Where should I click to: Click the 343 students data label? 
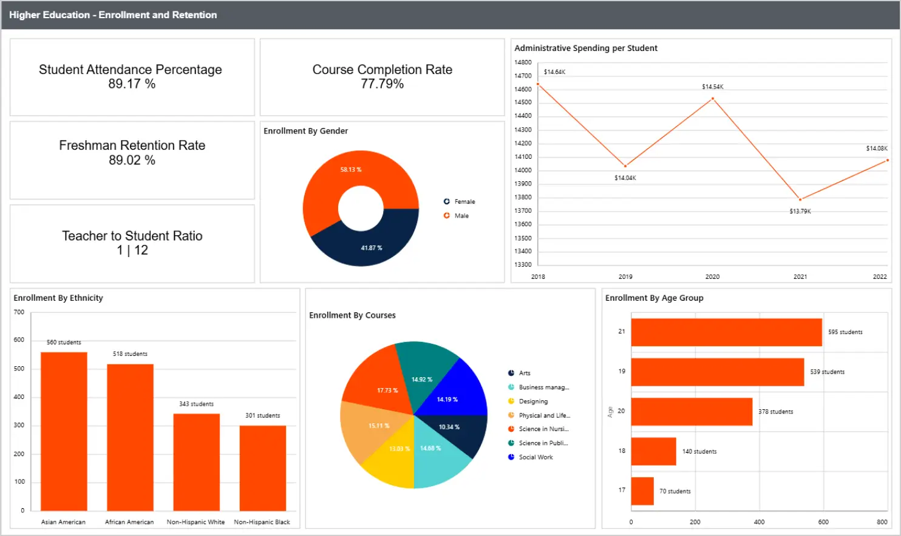[196, 404]
